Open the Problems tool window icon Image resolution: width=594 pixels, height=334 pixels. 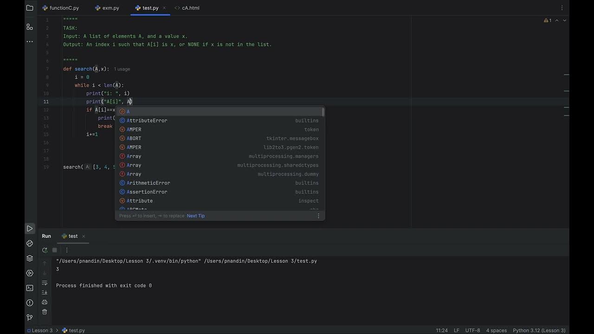point(30,302)
